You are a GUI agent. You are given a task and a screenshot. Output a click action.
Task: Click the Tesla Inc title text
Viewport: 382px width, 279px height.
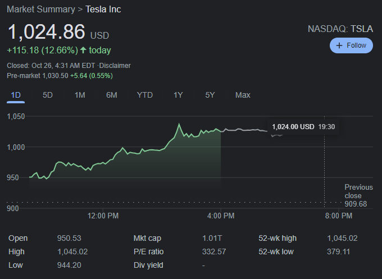103,9
